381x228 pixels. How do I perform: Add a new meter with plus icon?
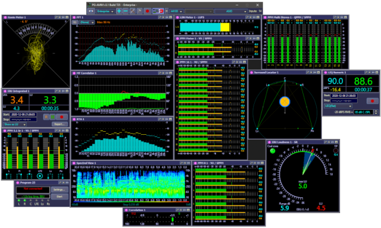(x=119, y=11)
